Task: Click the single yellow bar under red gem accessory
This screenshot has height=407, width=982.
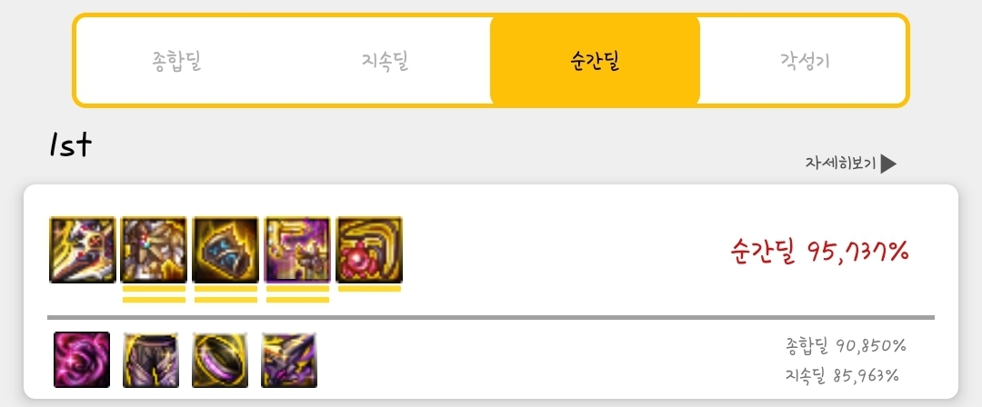Action: pyautogui.click(x=369, y=289)
